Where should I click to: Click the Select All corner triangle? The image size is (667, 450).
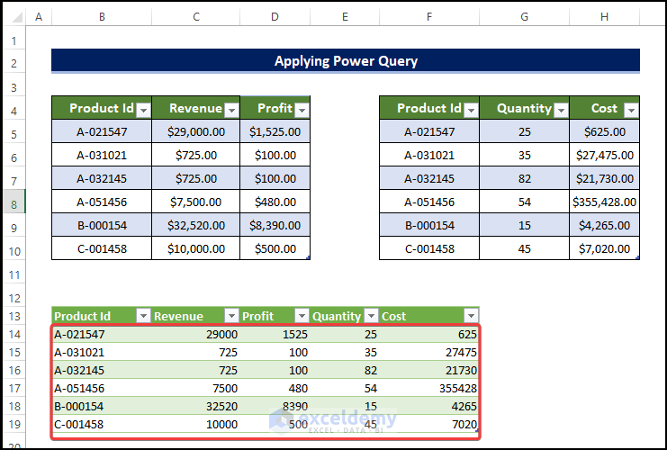pyautogui.click(x=17, y=17)
